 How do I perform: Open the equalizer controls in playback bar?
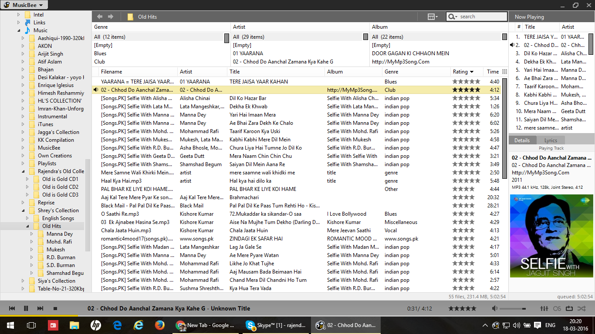[x=544, y=308]
